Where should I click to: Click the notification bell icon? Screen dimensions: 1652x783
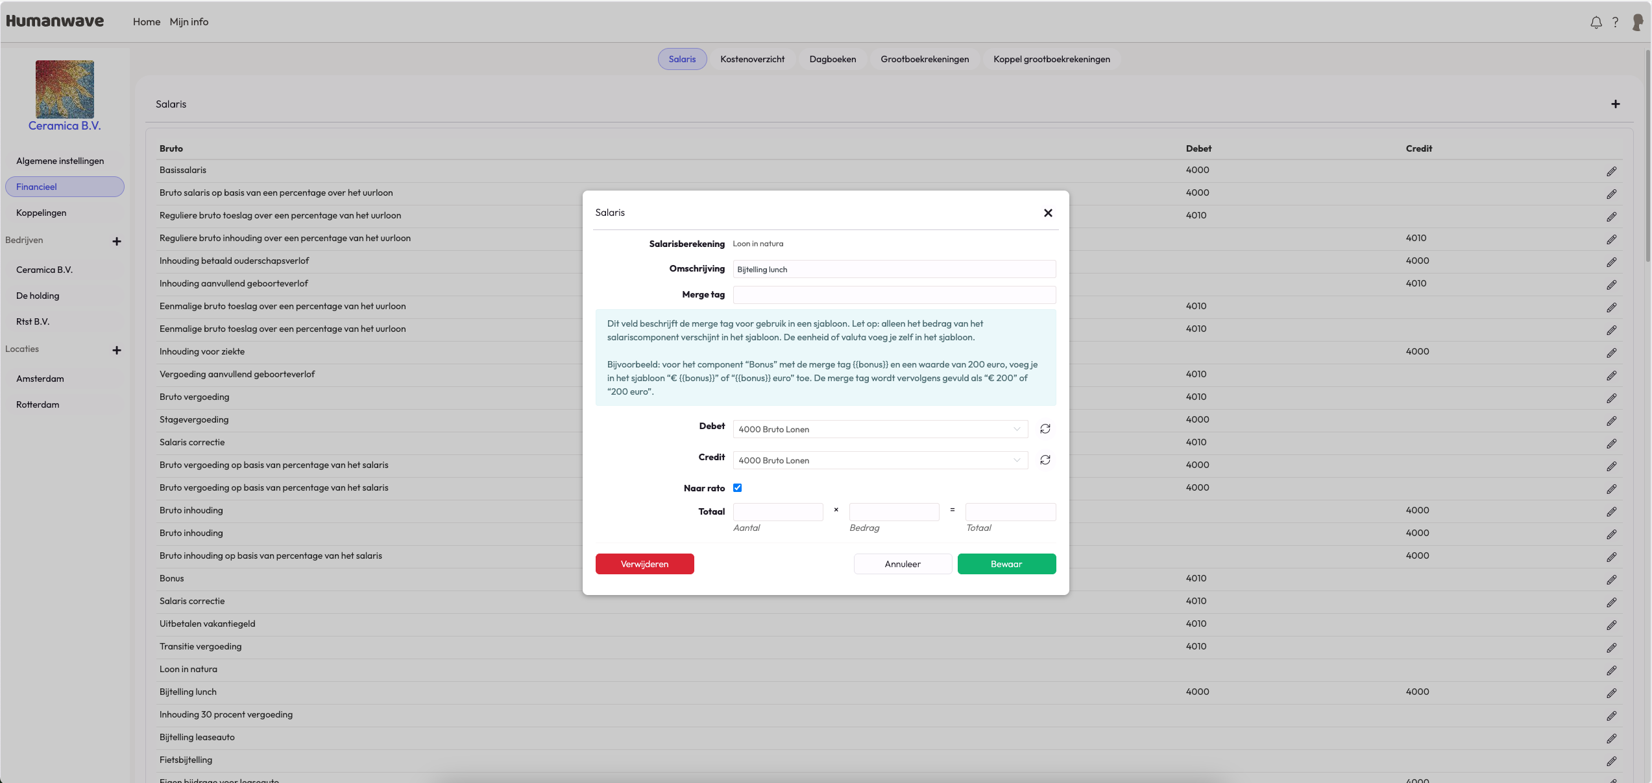point(1596,23)
